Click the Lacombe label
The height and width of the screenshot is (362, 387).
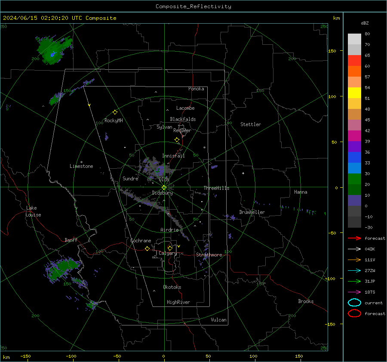pos(185,108)
